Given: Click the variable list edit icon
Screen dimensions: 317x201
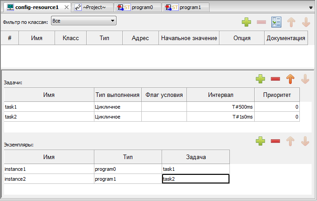Looking at the screenshot, I should point(276,22).
